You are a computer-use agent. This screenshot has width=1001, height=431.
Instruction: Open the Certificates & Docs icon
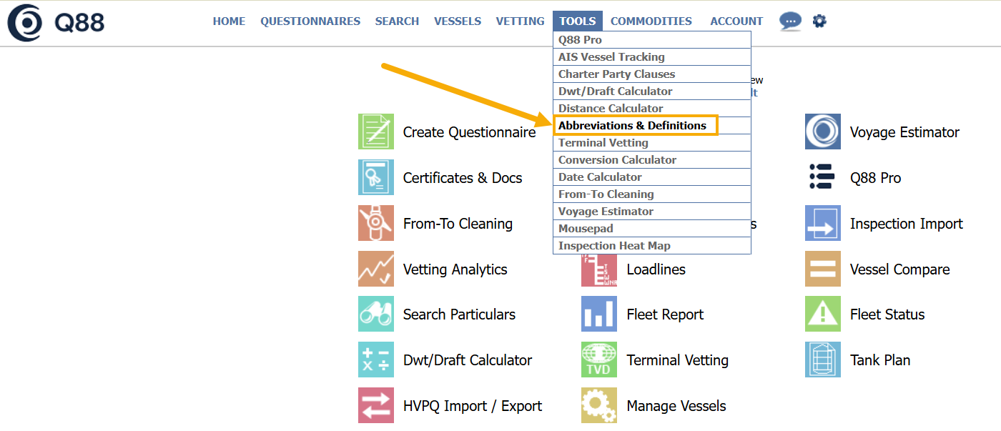(x=376, y=177)
